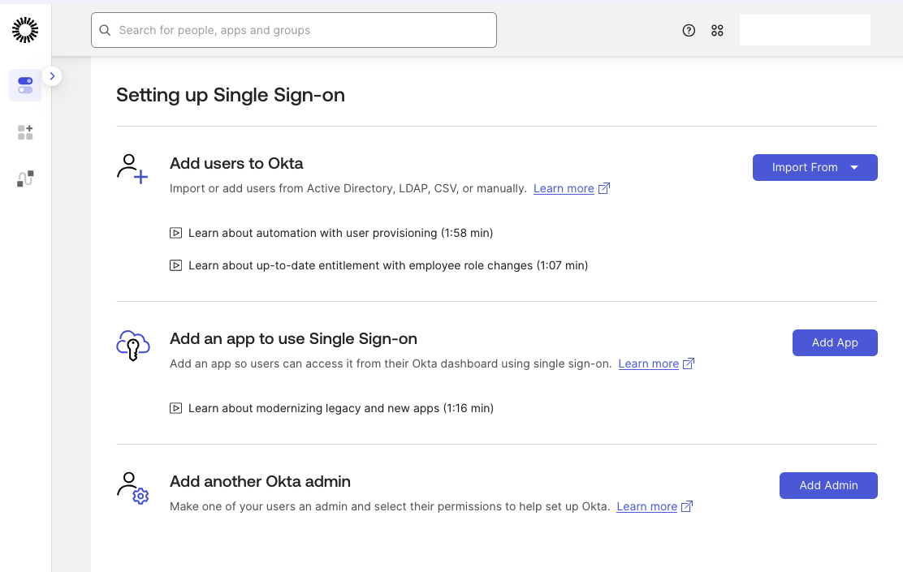Click the Add users person-plus icon
Screen dimensions: 903x572
click(132, 169)
